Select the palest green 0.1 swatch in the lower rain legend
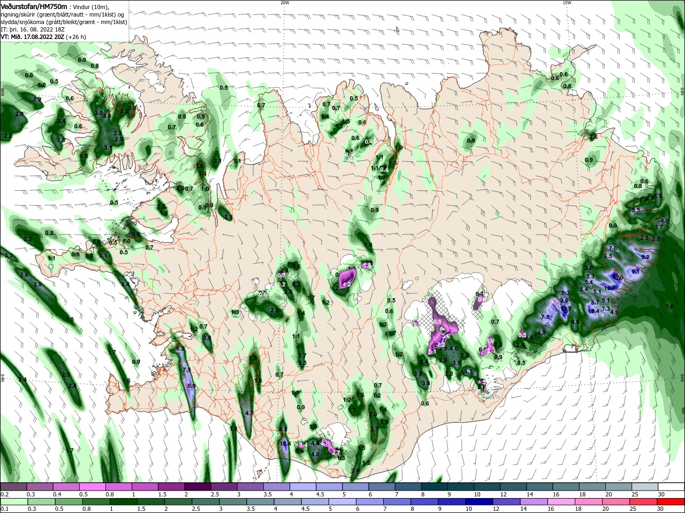685x513 pixels. point(13,501)
